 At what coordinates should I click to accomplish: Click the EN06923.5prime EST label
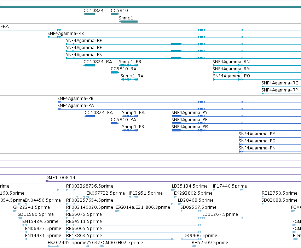43,229
